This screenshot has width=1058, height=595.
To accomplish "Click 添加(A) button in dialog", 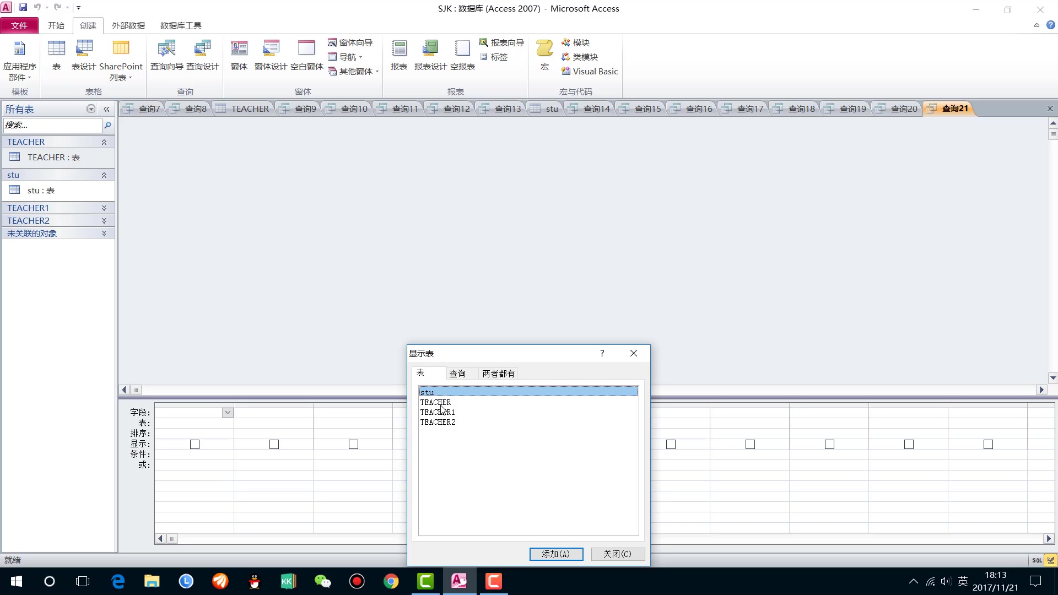I will point(556,554).
